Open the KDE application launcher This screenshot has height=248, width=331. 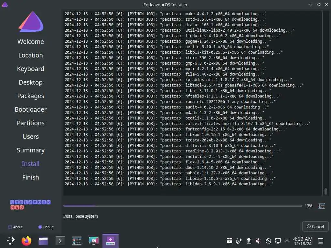(11, 241)
